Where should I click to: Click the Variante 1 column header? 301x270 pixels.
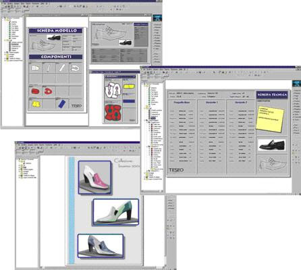(x=212, y=103)
